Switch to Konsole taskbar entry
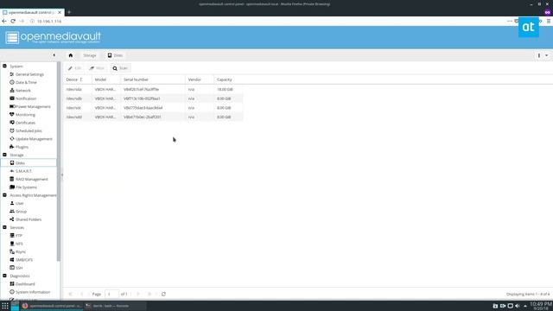 tap(115, 306)
